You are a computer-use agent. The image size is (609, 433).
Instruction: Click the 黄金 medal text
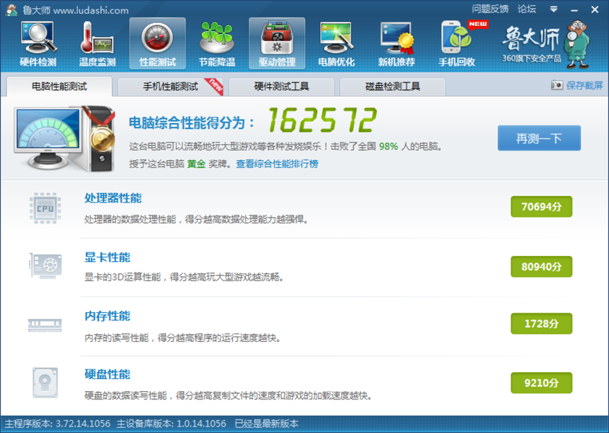point(196,164)
